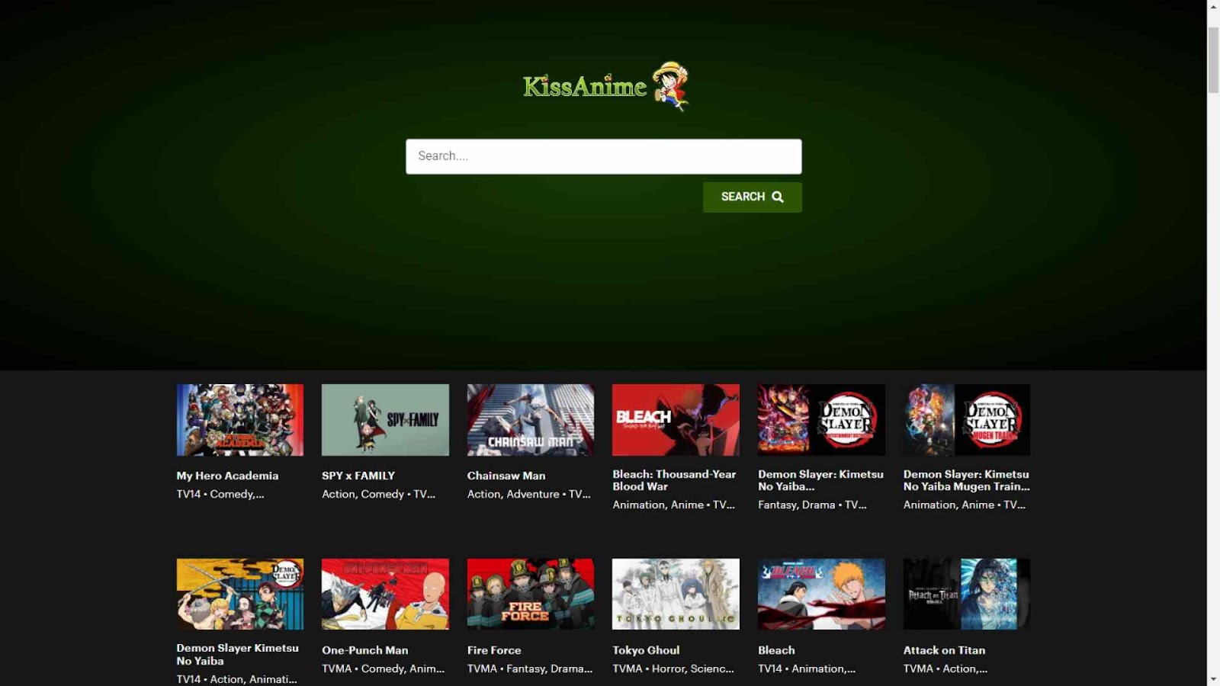The height and width of the screenshot is (686, 1220).
Task: Open the Attack on Titan thumbnail
Action: (x=967, y=595)
